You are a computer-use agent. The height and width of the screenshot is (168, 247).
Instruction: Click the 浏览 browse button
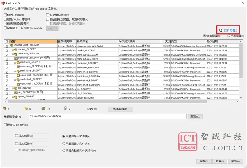coord(195,117)
